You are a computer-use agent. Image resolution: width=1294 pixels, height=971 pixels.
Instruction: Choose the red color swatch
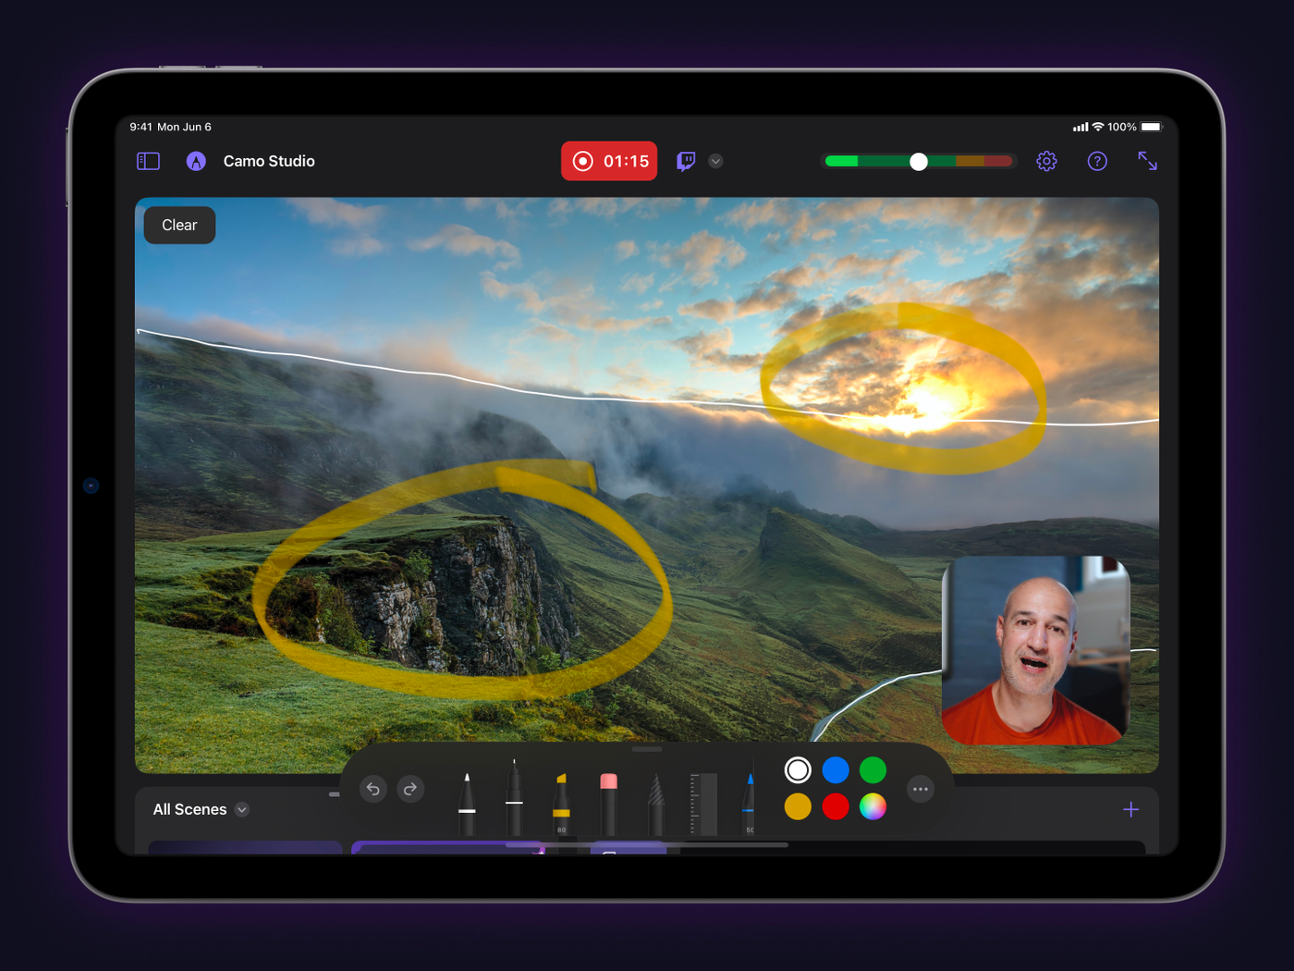(836, 806)
